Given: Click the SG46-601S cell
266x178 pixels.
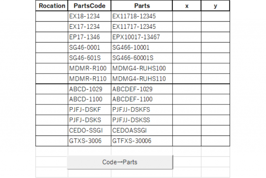Looking at the screenshot, I should [89, 58].
